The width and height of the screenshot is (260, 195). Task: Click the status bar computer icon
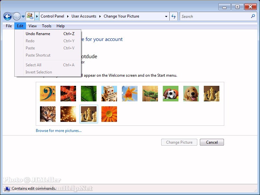click(x=7, y=189)
